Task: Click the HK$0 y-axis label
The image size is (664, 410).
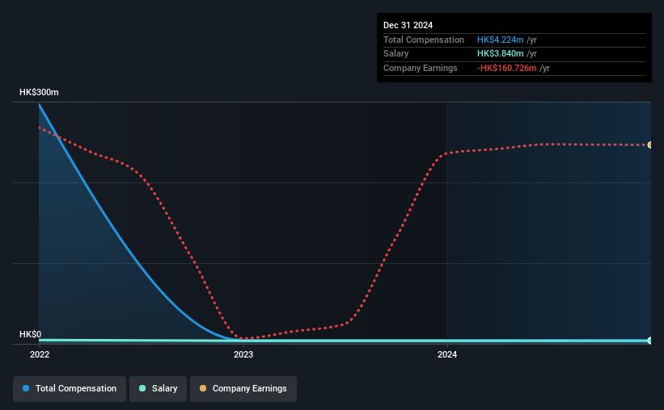Action: 31,334
